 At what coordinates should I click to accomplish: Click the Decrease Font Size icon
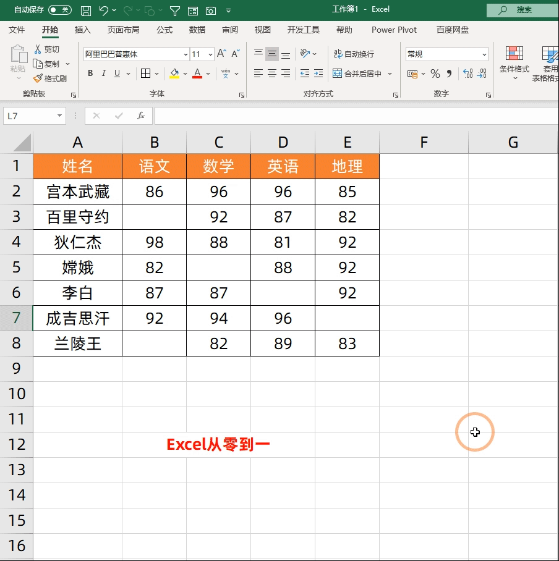pos(235,54)
